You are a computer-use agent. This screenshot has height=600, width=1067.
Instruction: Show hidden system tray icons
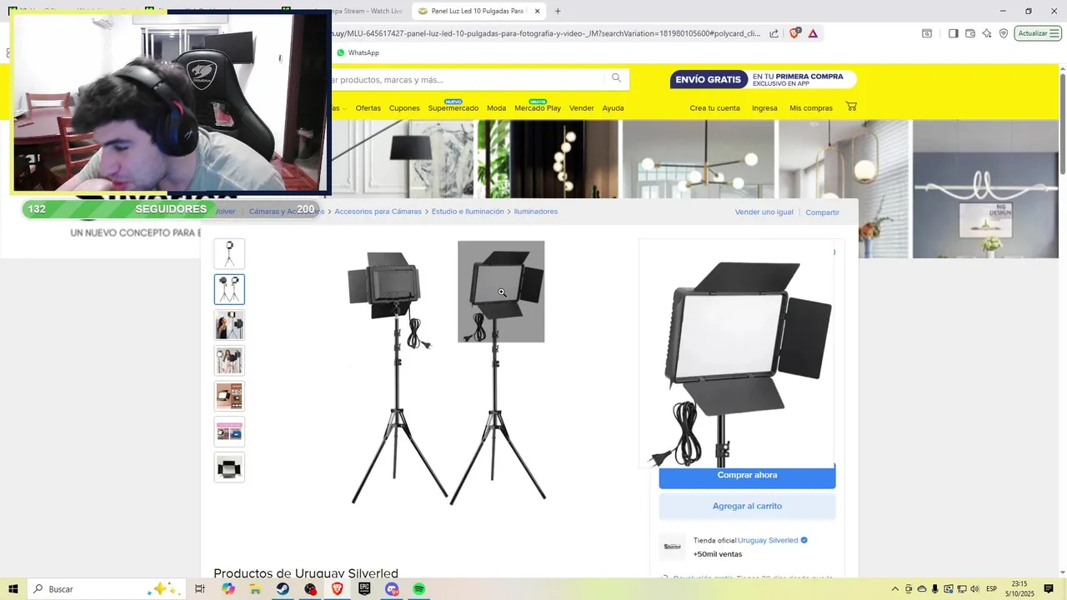[x=895, y=589]
